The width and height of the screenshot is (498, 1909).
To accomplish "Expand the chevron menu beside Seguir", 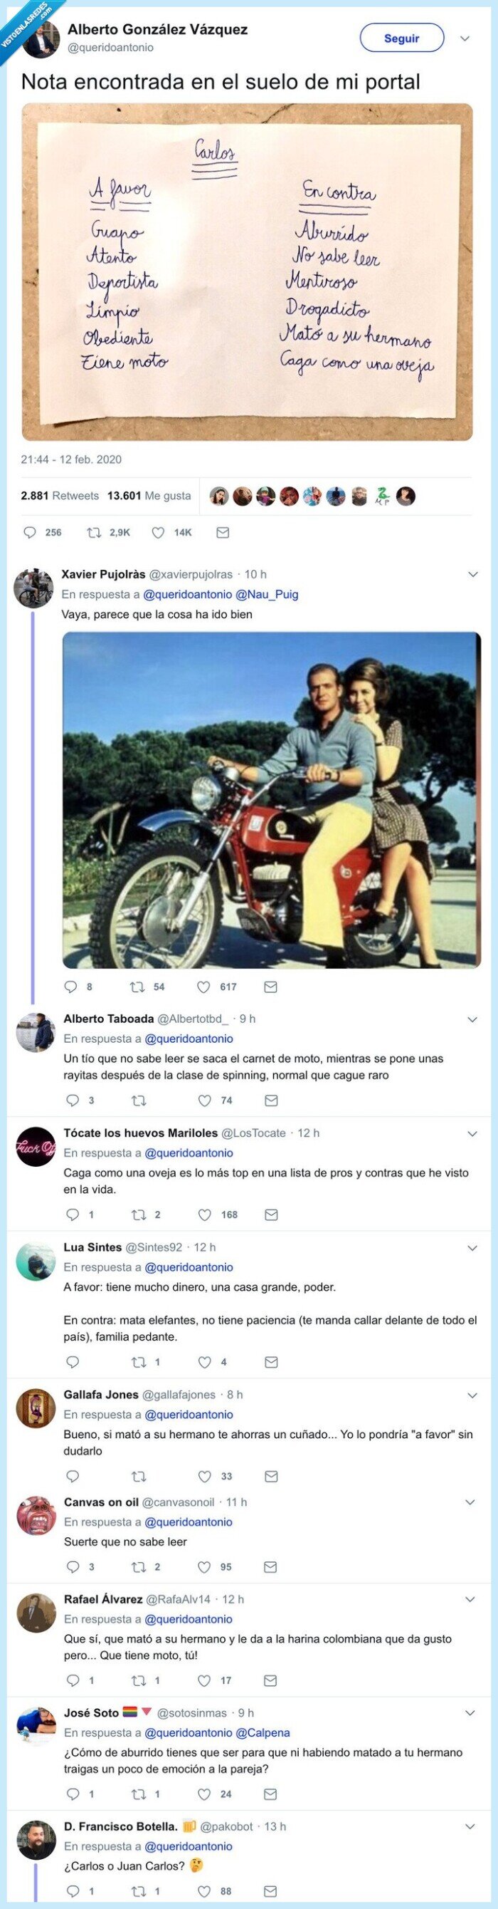I will (x=465, y=38).
